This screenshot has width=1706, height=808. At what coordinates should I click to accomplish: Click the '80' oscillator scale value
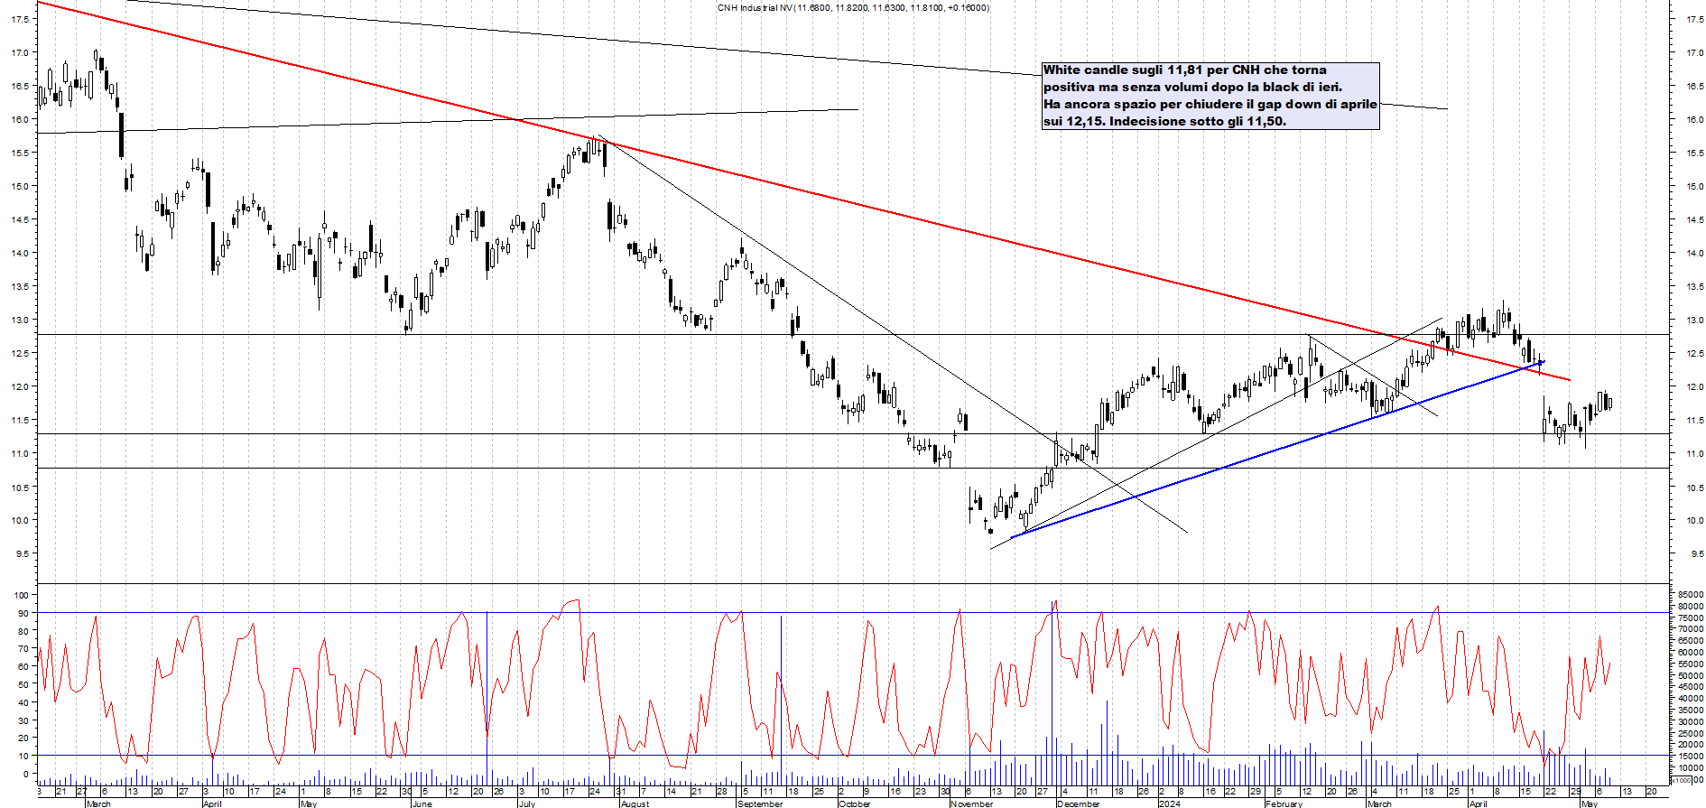pos(23,631)
